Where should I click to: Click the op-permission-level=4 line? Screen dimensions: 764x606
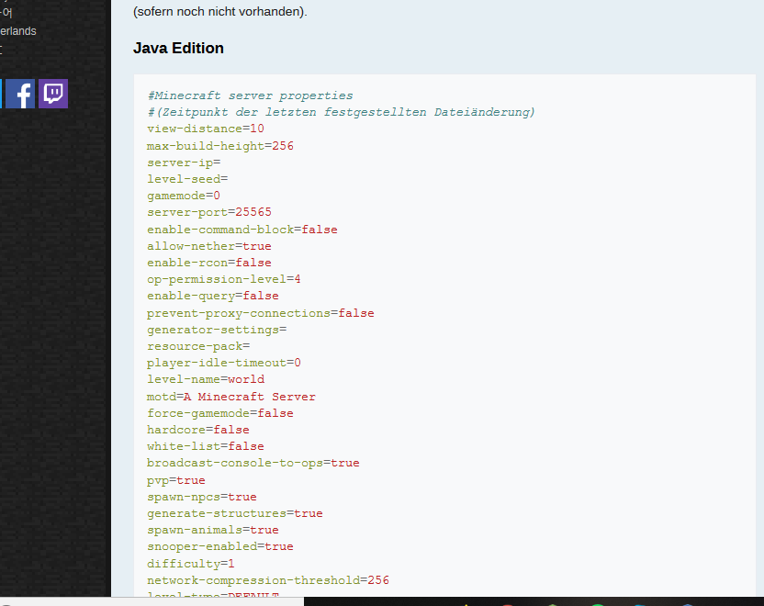click(224, 279)
